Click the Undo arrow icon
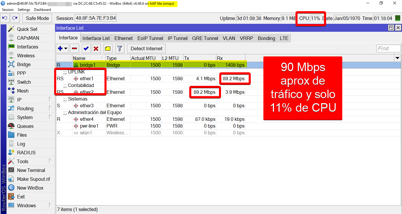Screen dimensions: 402x214 click(x=5, y=18)
